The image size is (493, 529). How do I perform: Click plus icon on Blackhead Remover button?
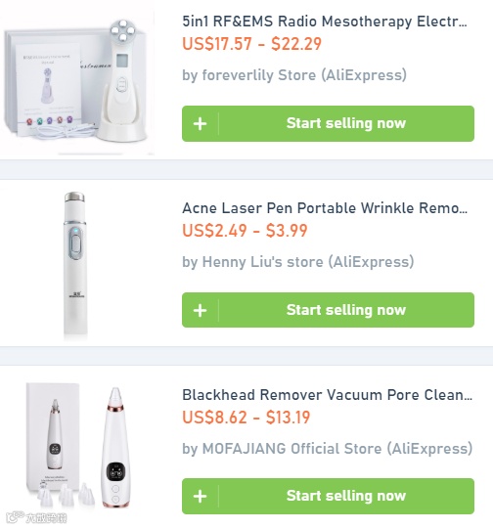(x=201, y=497)
